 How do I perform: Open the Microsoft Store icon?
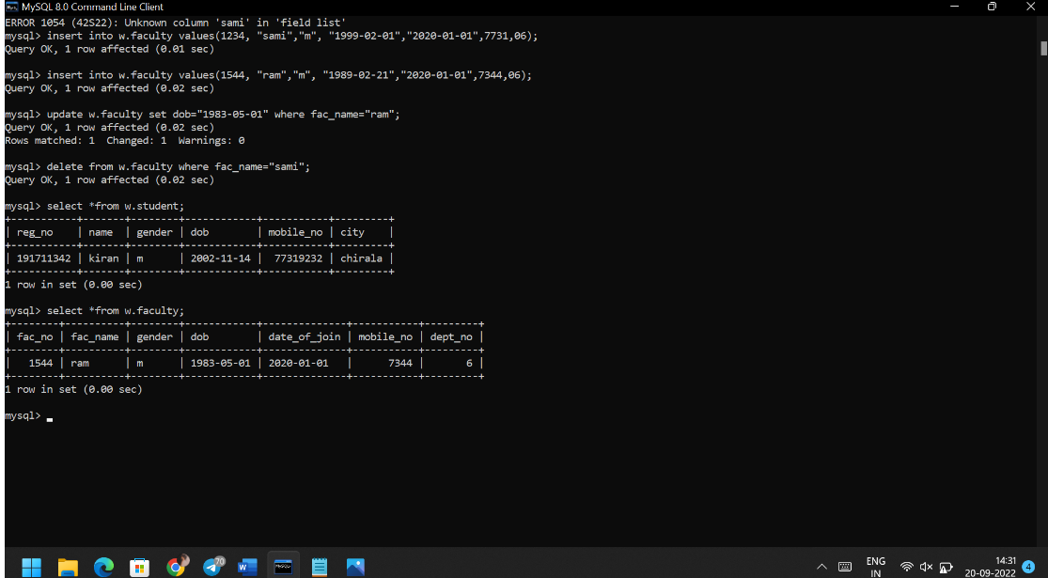tap(139, 566)
